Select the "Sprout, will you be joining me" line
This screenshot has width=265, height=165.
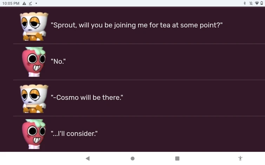[137, 26]
